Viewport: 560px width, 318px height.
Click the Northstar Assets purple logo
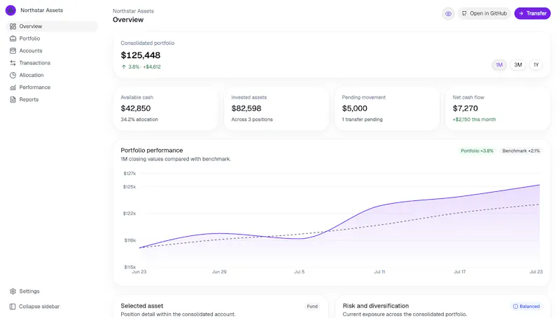coord(10,11)
